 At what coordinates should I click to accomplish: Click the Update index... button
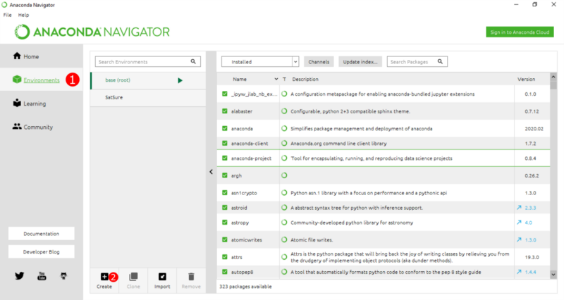coord(360,62)
